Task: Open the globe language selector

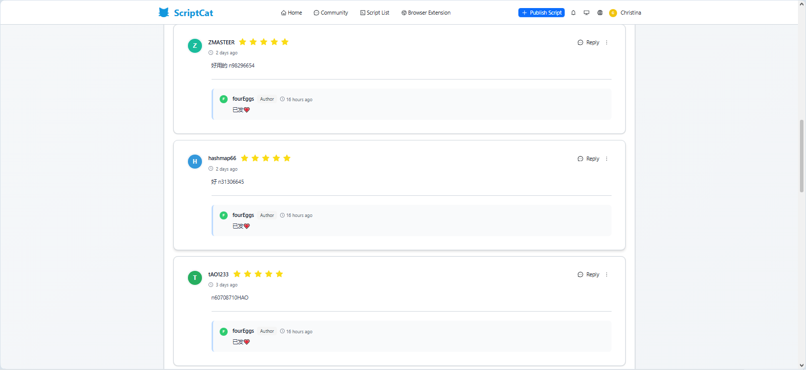Action: click(600, 13)
